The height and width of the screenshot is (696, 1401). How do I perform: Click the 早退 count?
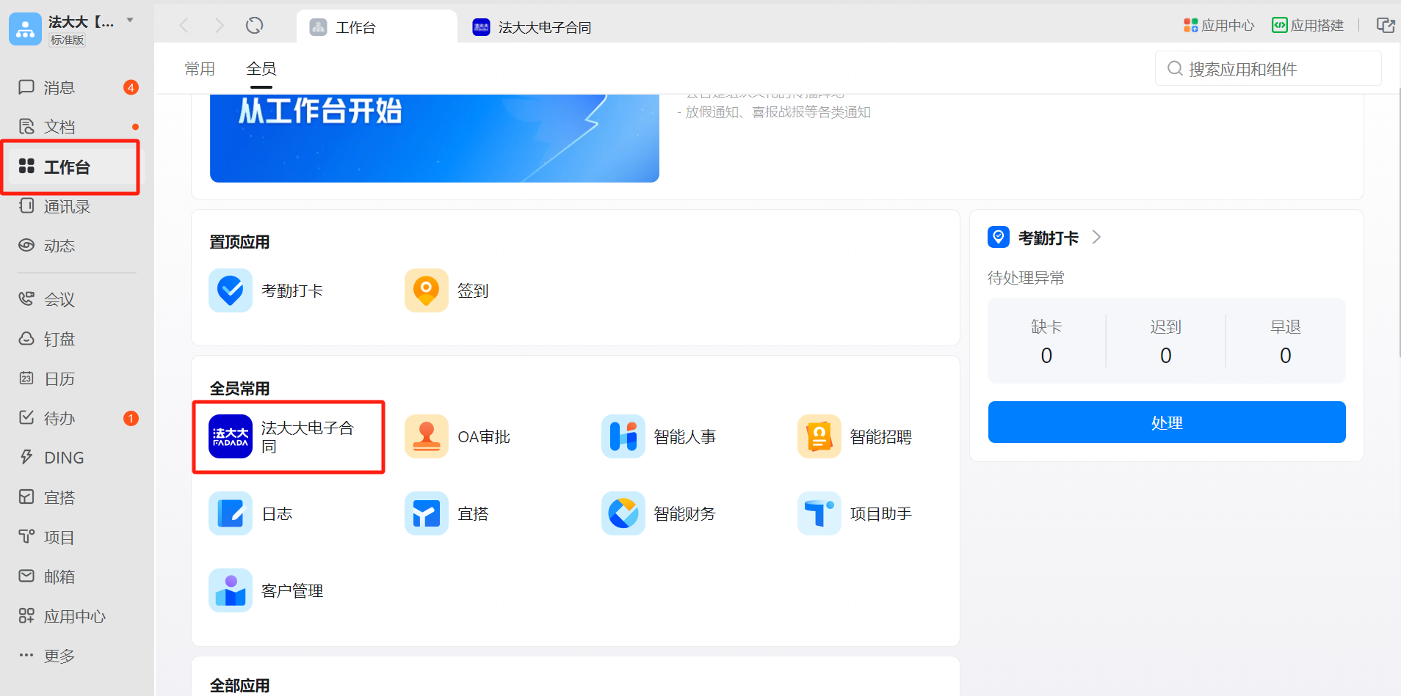pos(1286,356)
